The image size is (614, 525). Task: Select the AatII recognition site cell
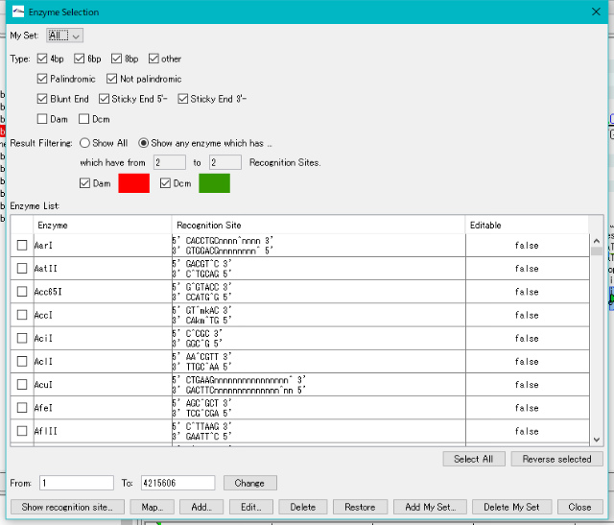tap(319, 269)
